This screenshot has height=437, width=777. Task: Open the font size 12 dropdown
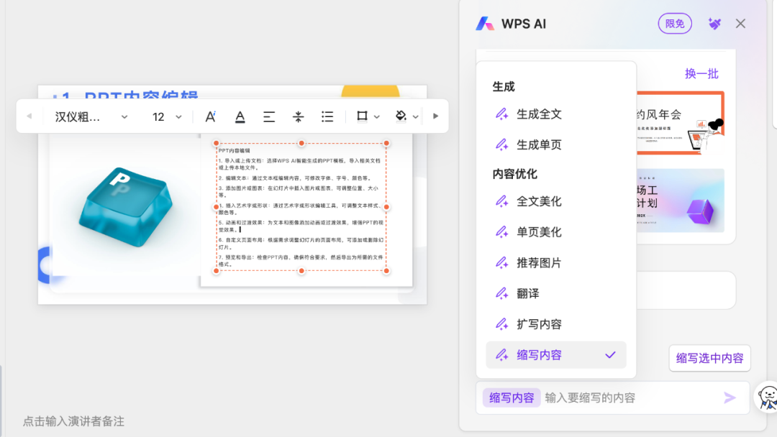pyautogui.click(x=166, y=117)
